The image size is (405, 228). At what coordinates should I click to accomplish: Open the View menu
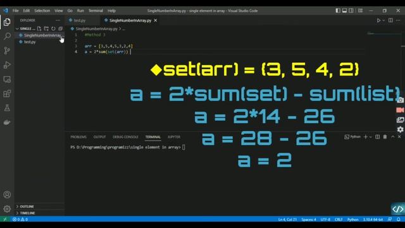[x=59, y=11]
